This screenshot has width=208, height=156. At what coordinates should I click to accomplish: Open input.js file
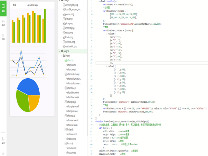point(69,144)
